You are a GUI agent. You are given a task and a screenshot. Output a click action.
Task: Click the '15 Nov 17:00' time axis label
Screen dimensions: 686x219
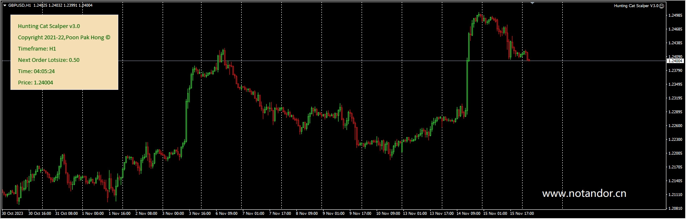point(522,214)
